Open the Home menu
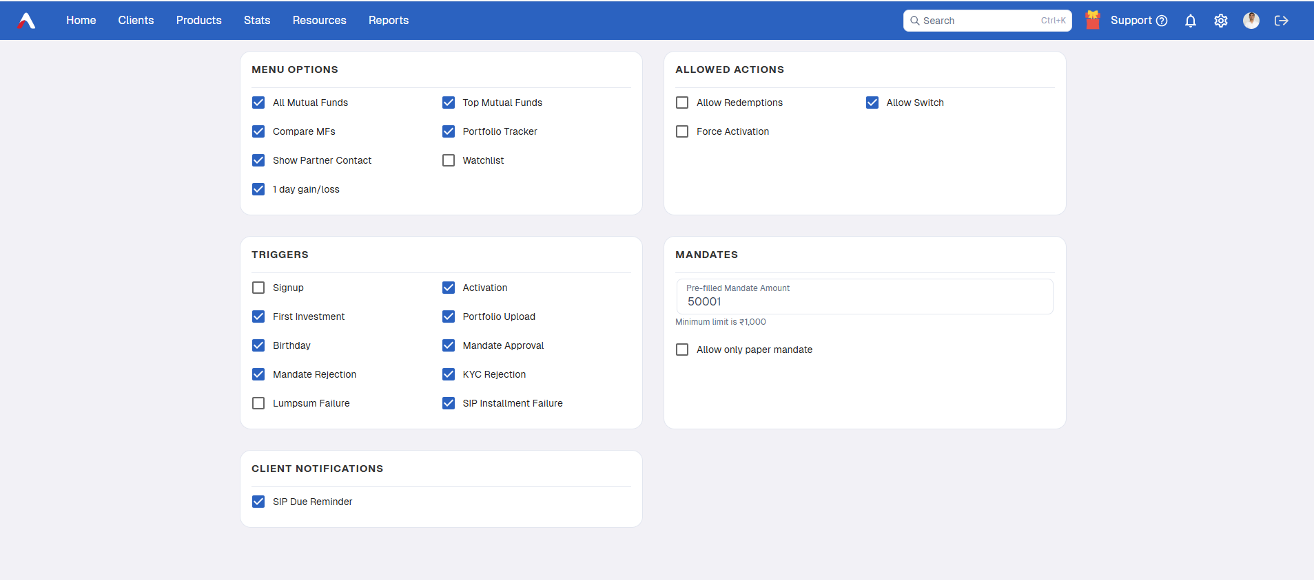 click(81, 21)
